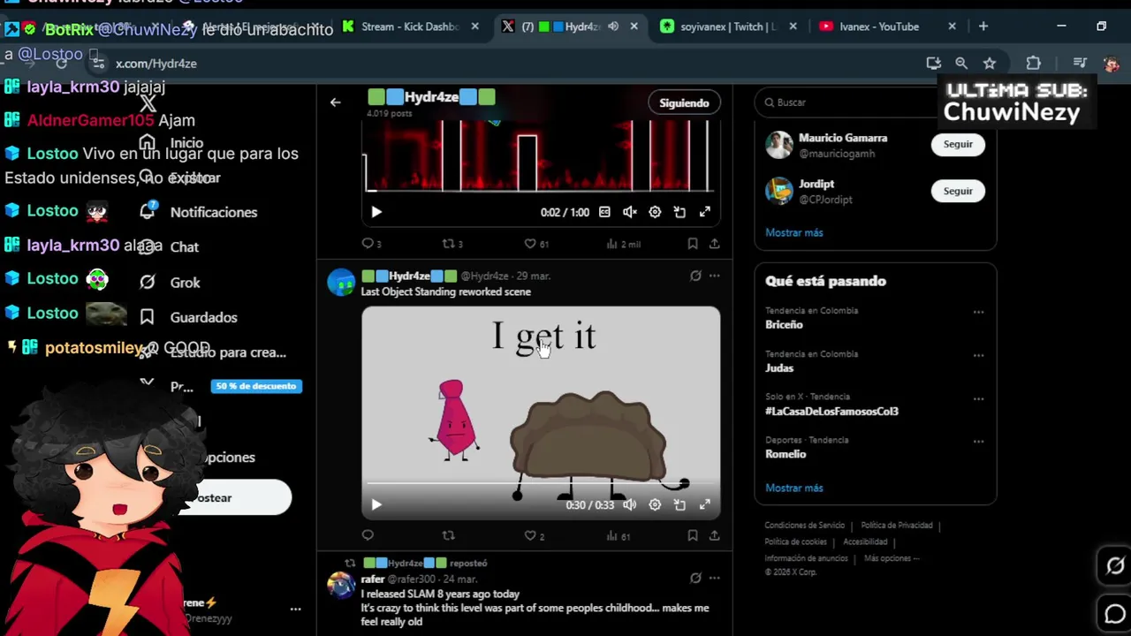
Task: Open more options on rafer's SLAM post
Action: point(714,578)
